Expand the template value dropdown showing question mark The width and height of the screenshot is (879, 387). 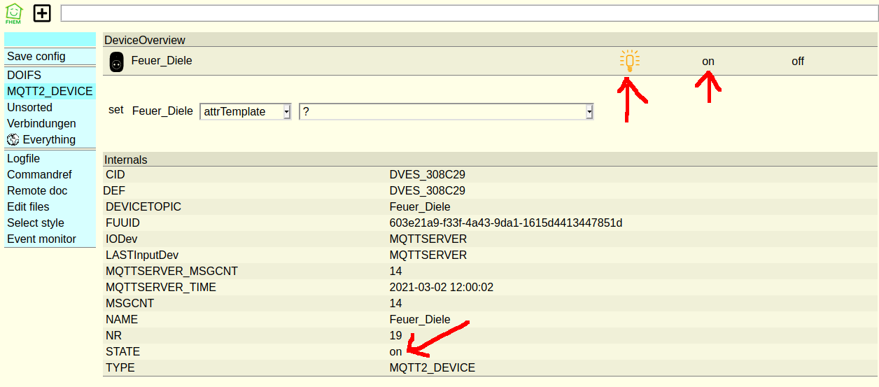(446, 111)
